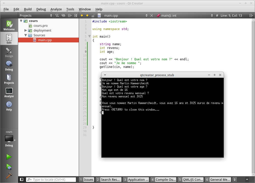Click the "string name;" code line

[110, 44]
